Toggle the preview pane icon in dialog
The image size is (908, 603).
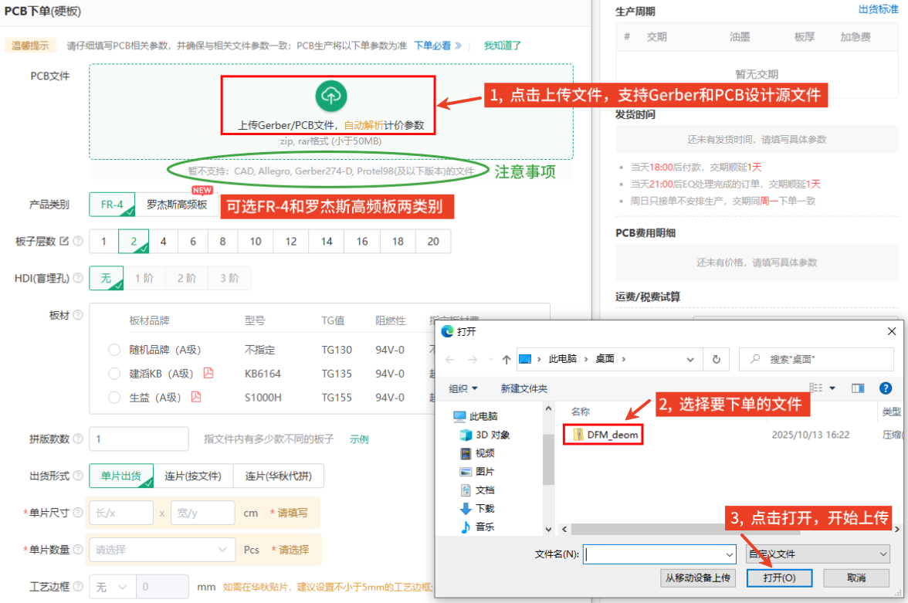pos(857,388)
